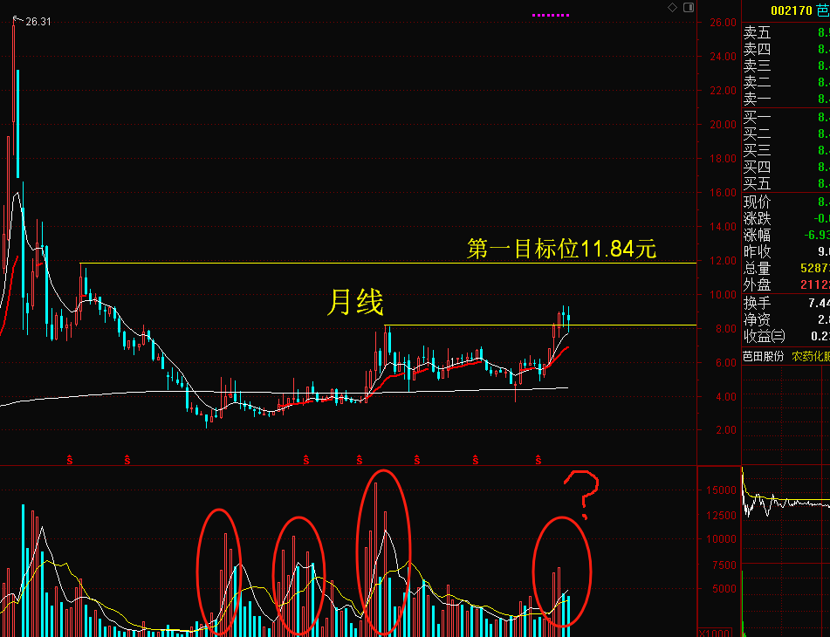Click the 买四 order row
This screenshot has height=637, width=830.
785,167
